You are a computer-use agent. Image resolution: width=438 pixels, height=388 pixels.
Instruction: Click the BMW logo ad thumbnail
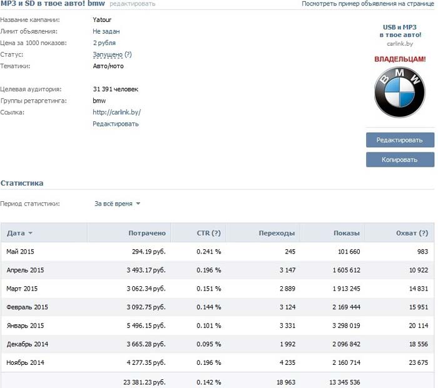[400, 92]
